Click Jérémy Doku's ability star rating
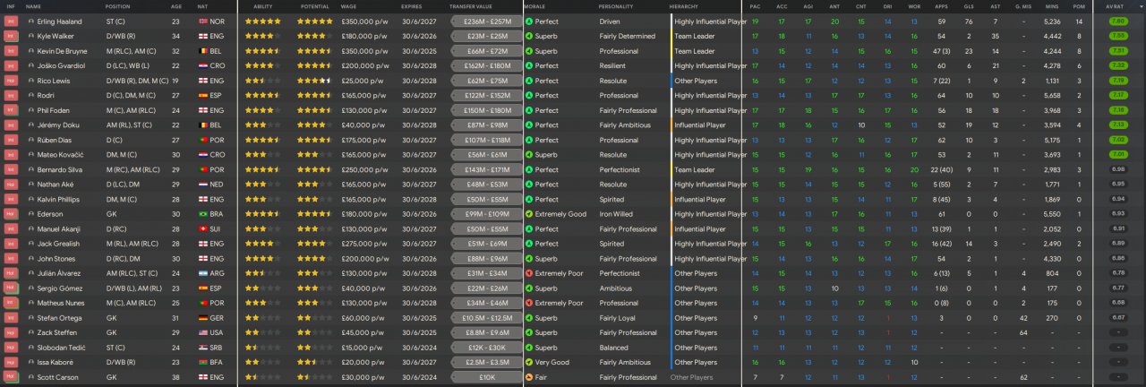The height and width of the screenshot is (387, 1146). [263, 125]
